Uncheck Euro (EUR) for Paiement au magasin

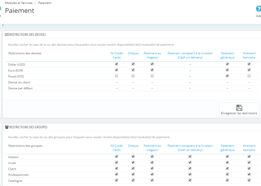coord(152,70)
